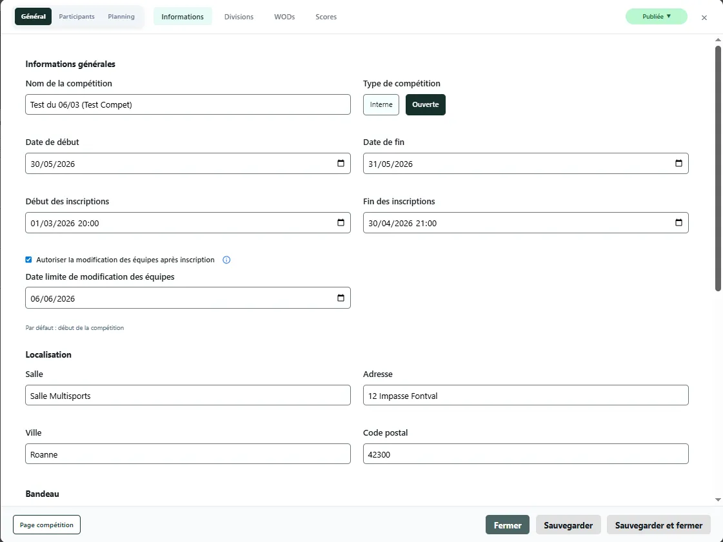Select Interne competition type
The width and height of the screenshot is (723, 542).
click(x=381, y=104)
